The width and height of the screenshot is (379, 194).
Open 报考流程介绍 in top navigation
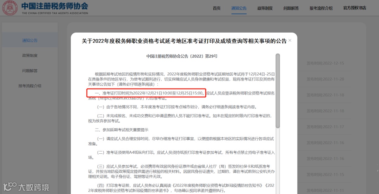tap(321, 8)
